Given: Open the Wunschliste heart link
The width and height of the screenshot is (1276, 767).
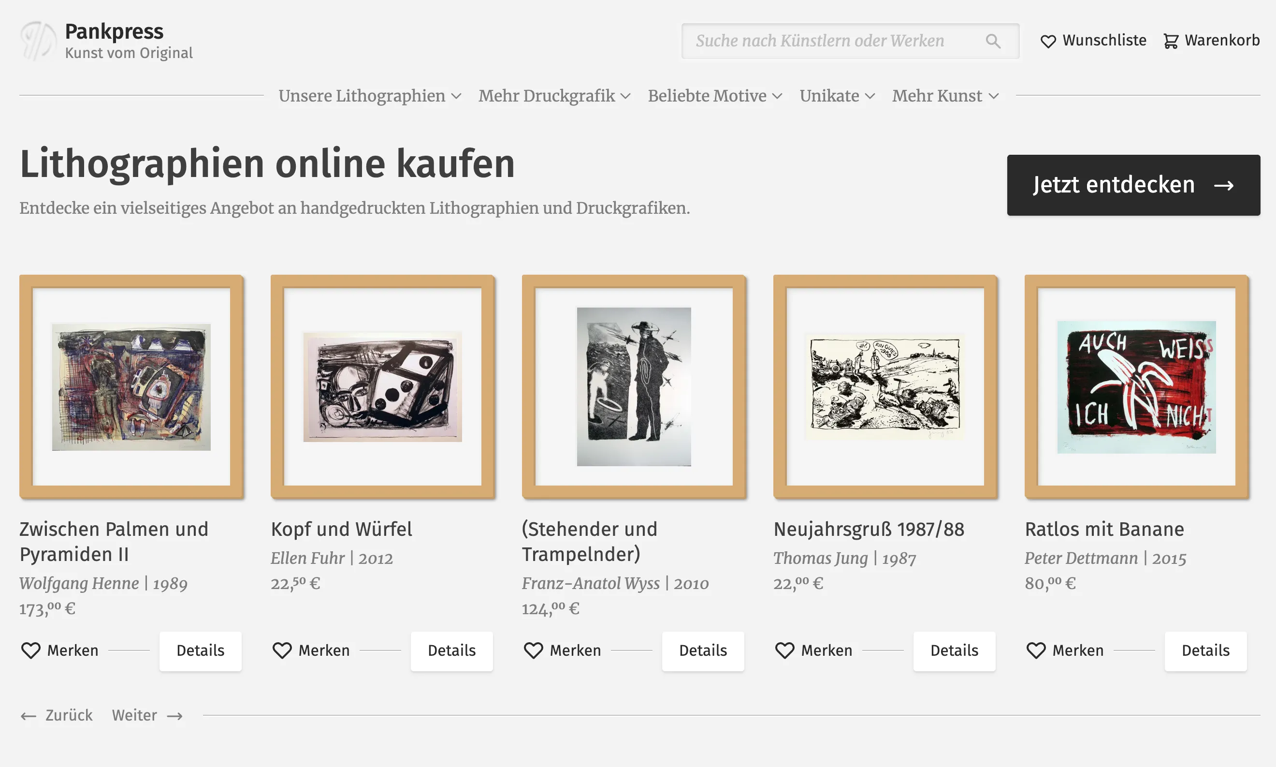Looking at the screenshot, I should [x=1093, y=40].
